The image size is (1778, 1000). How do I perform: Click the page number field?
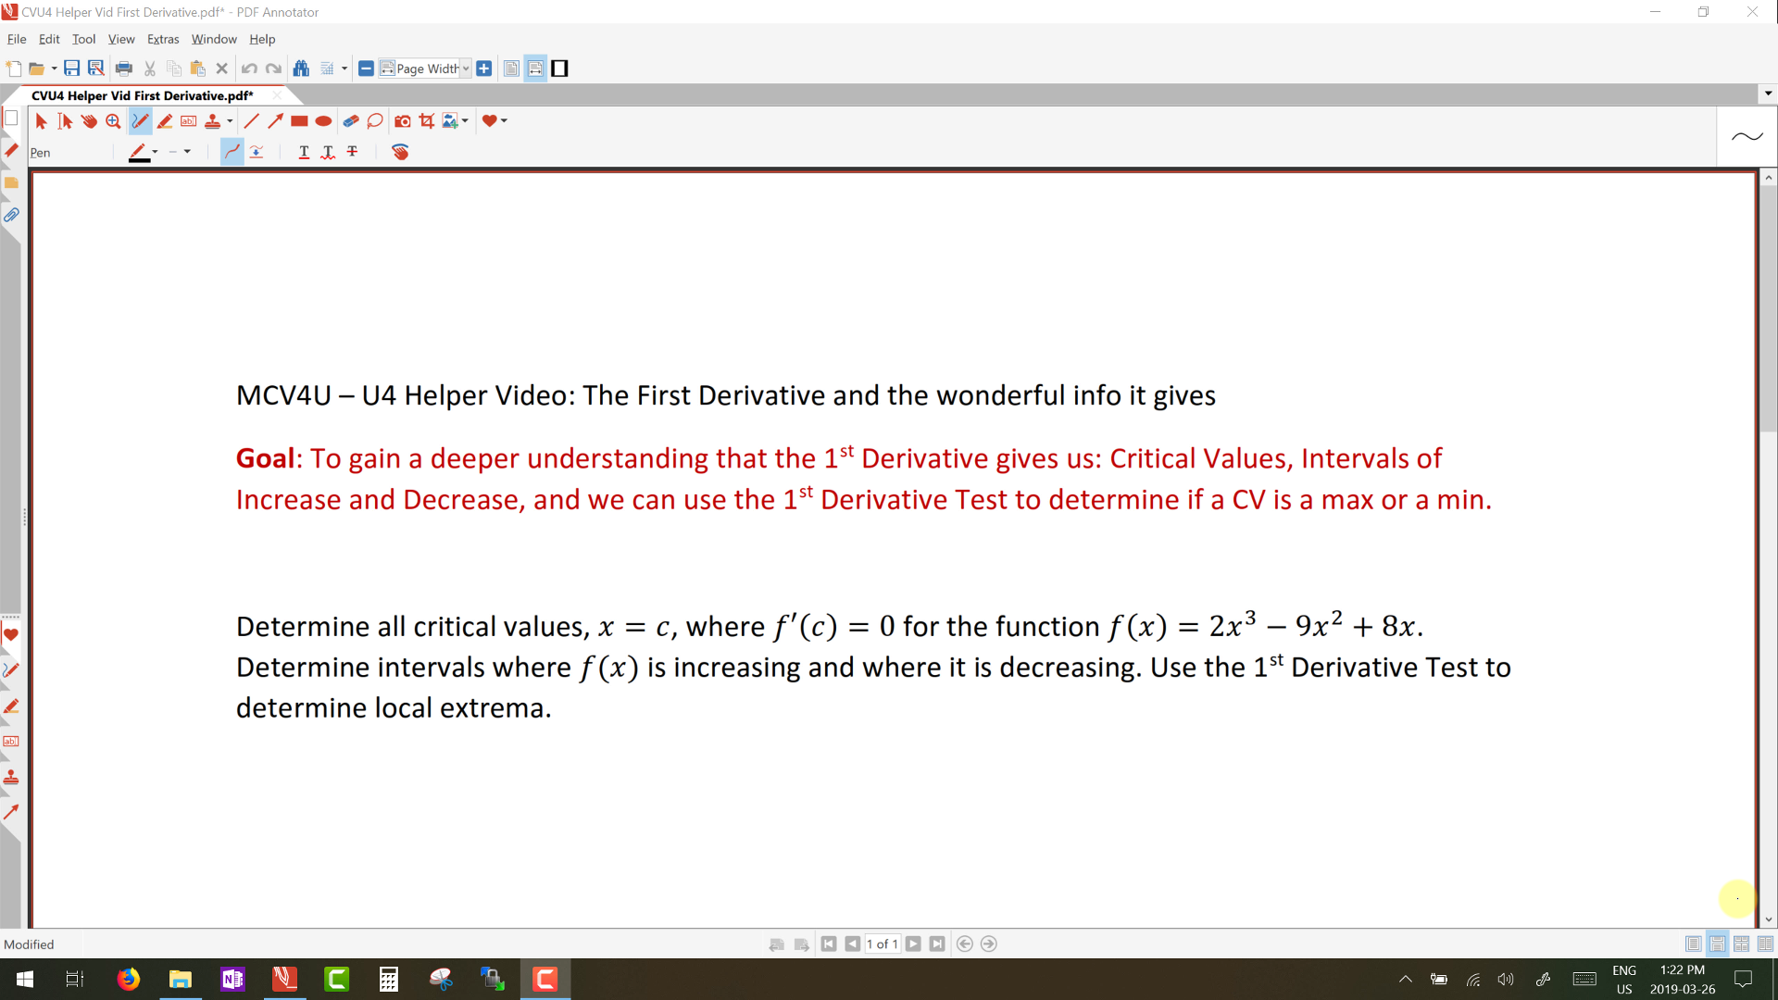click(882, 944)
